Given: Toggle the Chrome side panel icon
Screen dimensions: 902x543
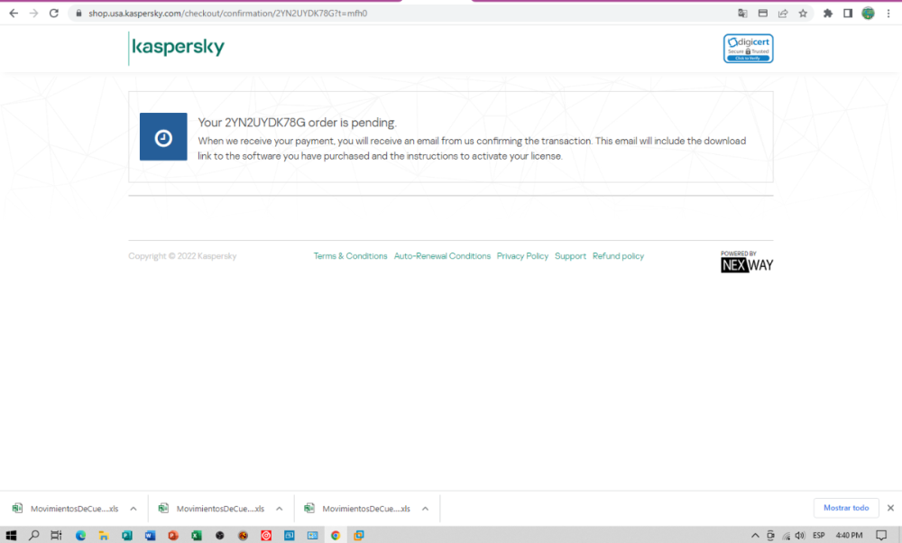Looking at the screenshot, I should point(848,14).
